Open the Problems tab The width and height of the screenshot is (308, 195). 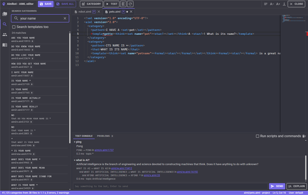105,136
